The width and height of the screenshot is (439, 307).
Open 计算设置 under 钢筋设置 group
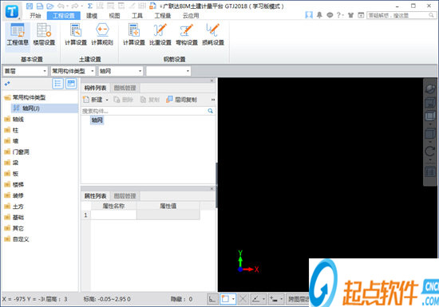click(134, 34)
